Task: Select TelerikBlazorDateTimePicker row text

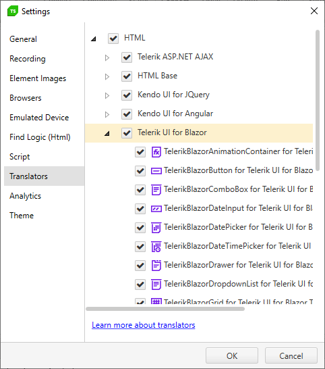Action: click(237, 246)
